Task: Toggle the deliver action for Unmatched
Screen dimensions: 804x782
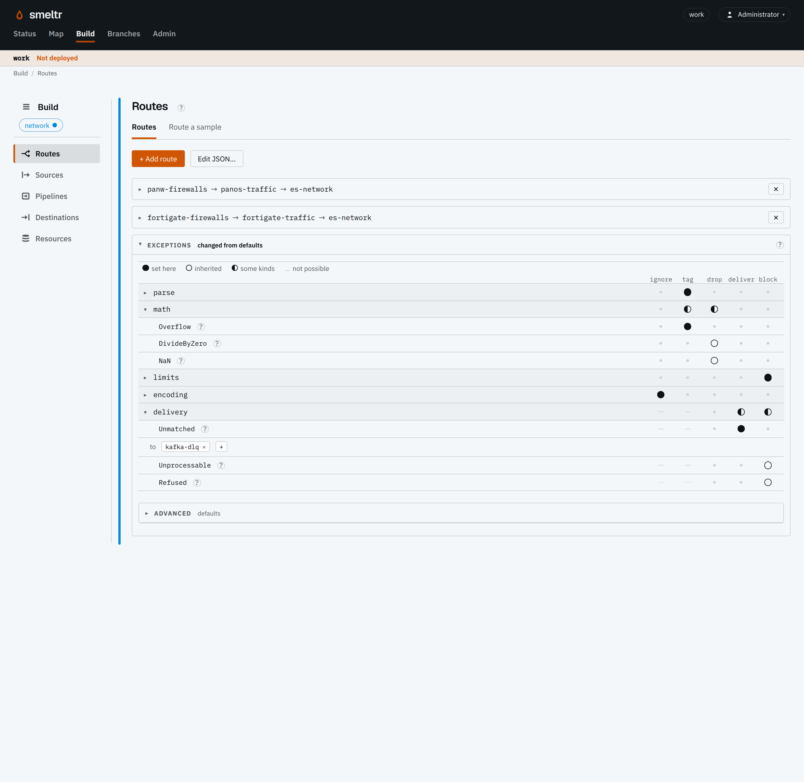Action: (741, 429)
